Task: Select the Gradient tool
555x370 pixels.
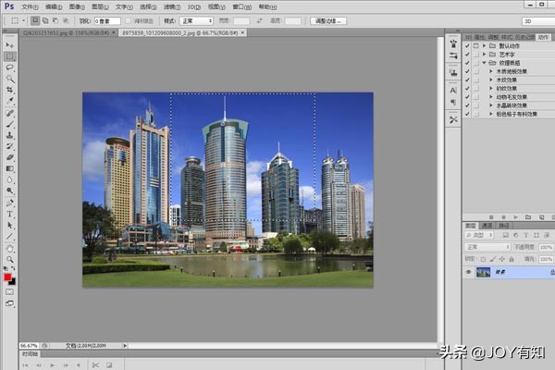Action: click(x=9, y=169)
